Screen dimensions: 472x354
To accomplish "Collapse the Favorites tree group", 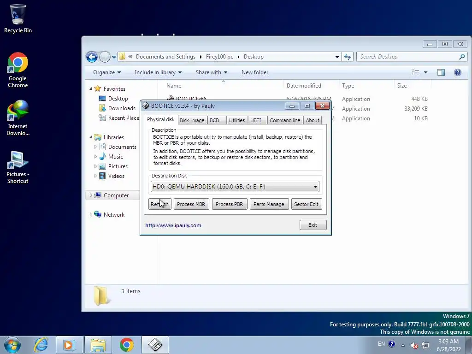I will coord(91,88).
